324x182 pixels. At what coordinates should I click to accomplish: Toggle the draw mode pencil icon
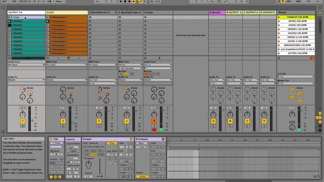point(279,2)
